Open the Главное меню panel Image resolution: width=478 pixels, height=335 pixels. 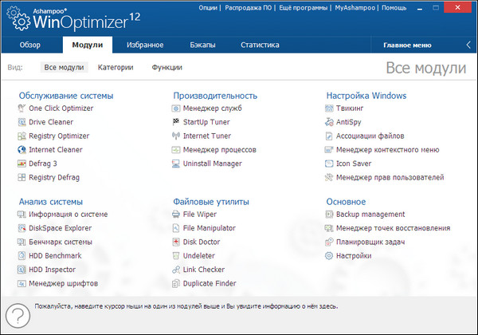(x=407, y=46)
